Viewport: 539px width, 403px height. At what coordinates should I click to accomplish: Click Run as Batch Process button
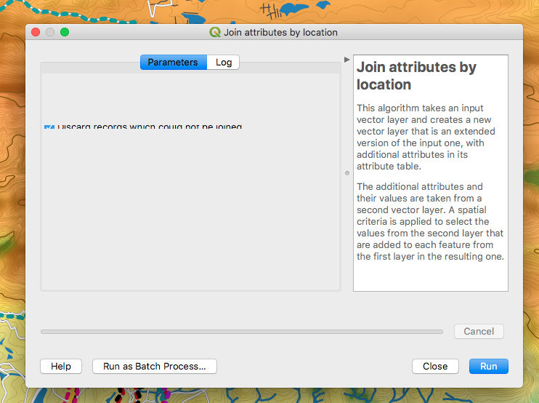pyautogui.click(x=154, y=366)
